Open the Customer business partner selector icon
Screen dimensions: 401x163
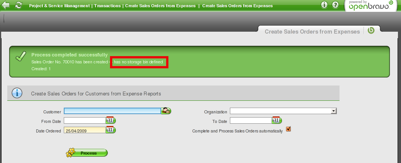click(x=166, y=111)
